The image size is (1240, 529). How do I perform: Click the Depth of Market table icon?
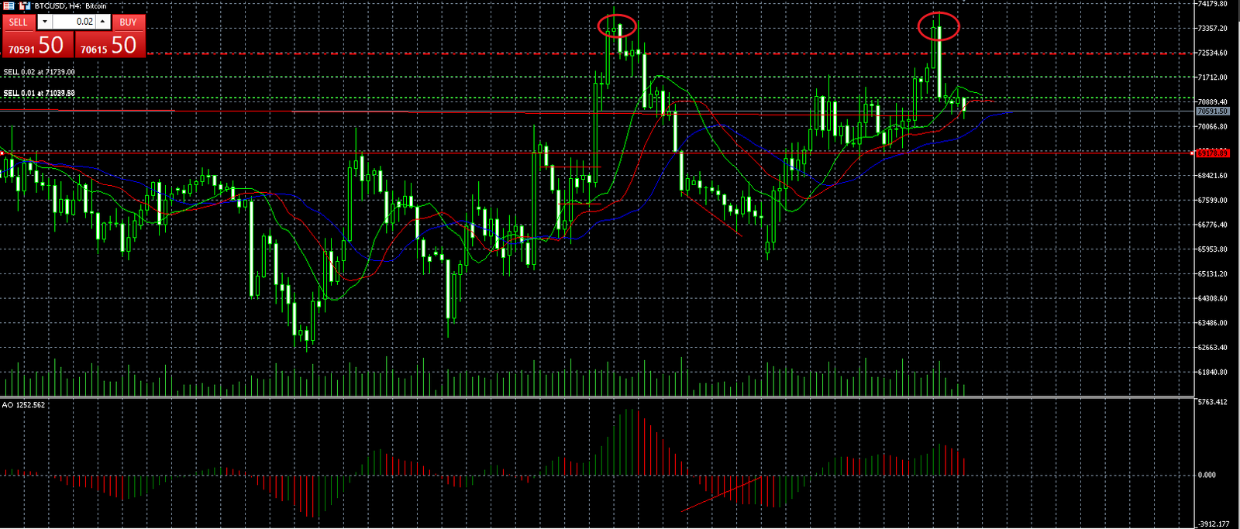pyautogui.click(x=9, y=5)
